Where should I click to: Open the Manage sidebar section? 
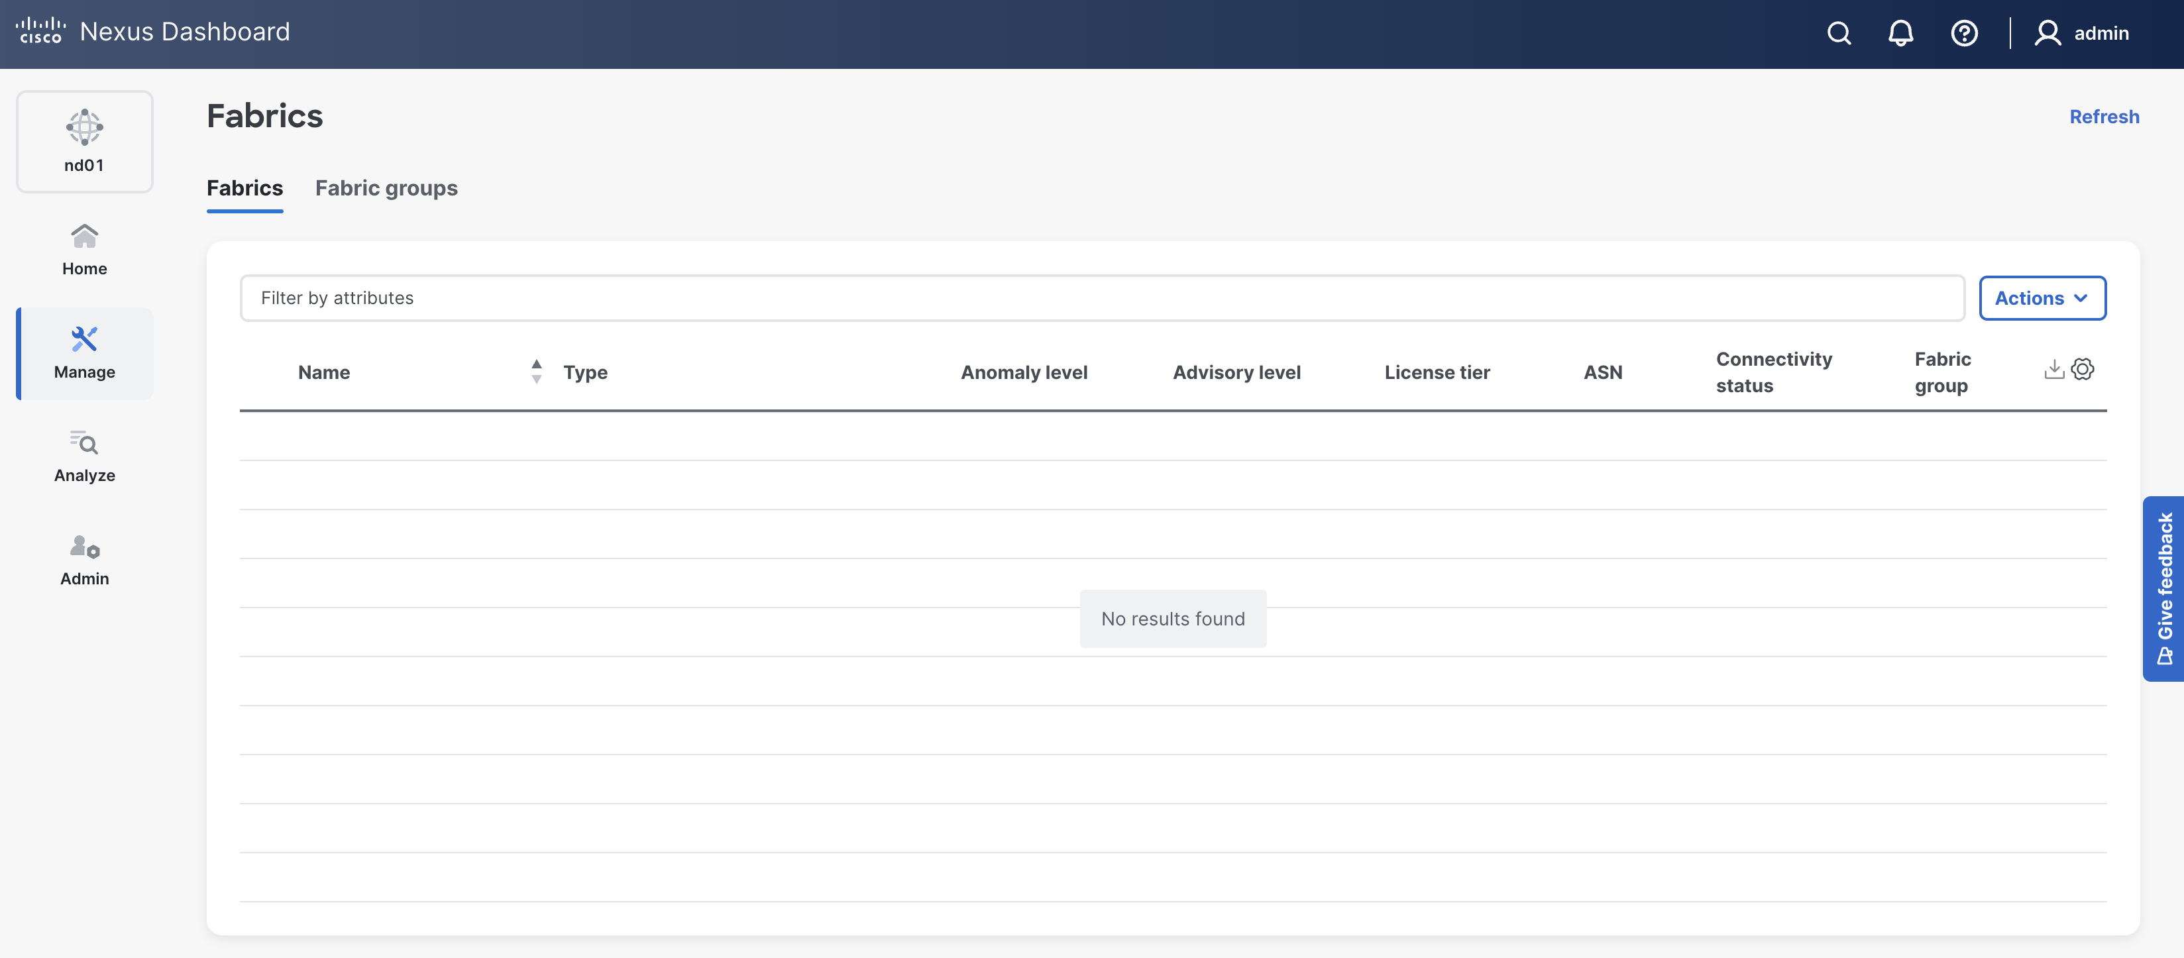[85, 352]
